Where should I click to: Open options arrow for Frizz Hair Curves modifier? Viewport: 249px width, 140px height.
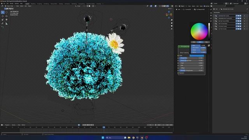tap(242, 26)
